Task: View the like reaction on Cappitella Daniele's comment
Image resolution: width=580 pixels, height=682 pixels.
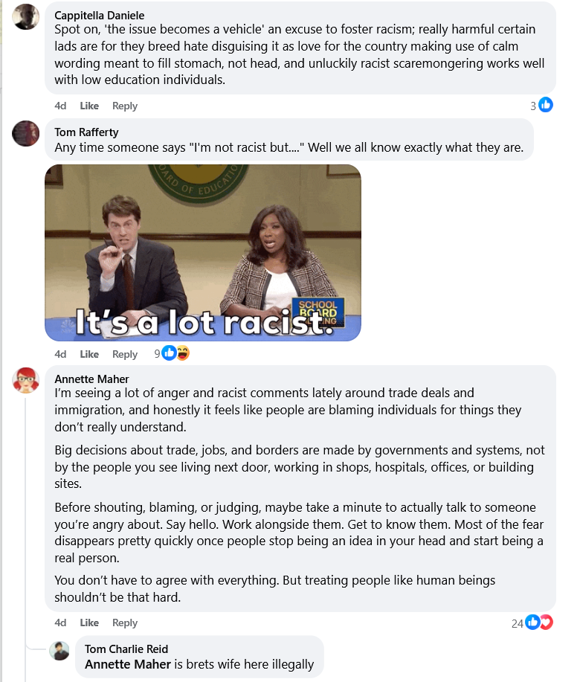Action: 546,105
